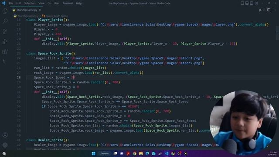Expand StarShipGame.py breadcrumb
Image resolution: width=279 pixels, height=157 pixels.
click(x=26, y=16)
